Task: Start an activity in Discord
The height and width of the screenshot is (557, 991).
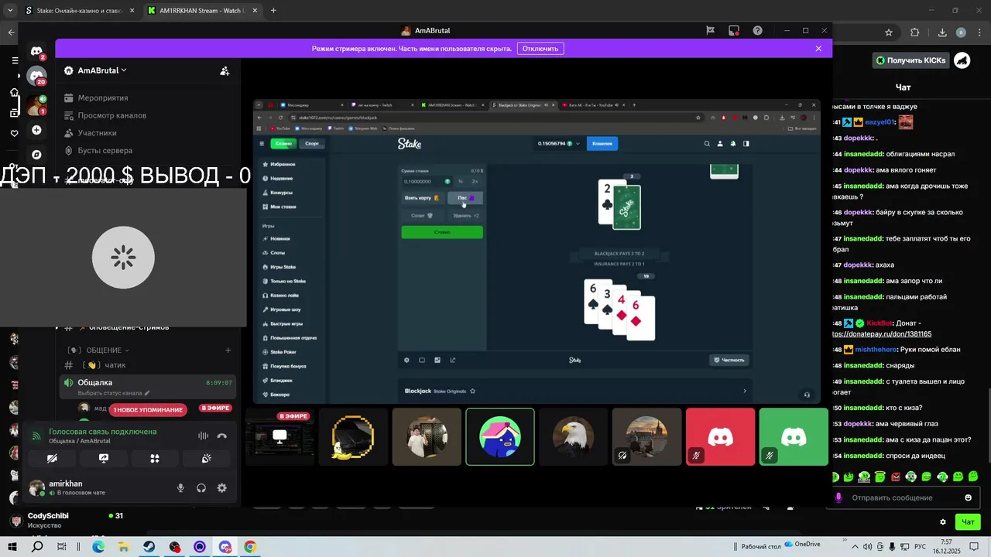Action: (x=155, y=459)
